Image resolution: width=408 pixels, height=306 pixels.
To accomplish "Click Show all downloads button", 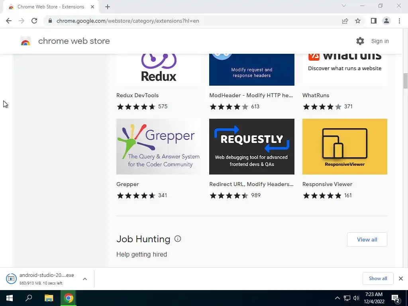I will click(x=378, y=279).
